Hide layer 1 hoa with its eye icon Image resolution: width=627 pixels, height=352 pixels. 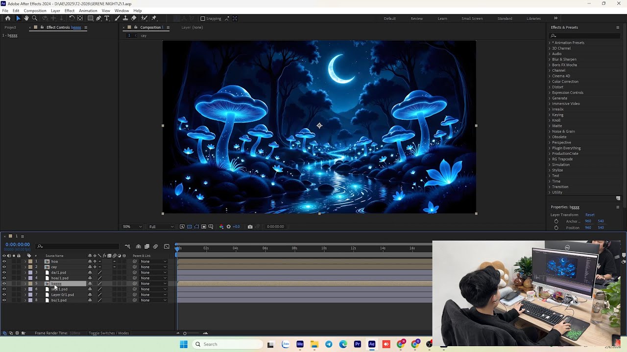coord(4,262)
